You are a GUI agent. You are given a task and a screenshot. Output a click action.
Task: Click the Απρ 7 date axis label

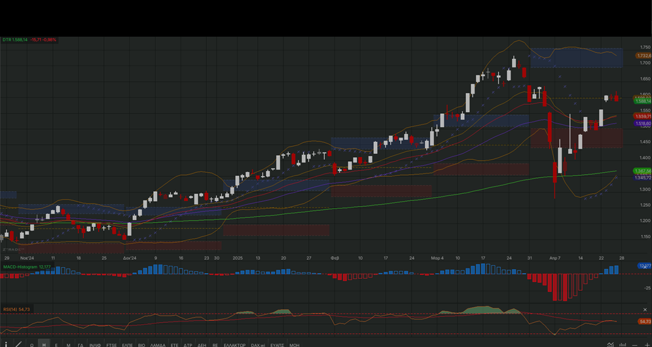(556, 258)
